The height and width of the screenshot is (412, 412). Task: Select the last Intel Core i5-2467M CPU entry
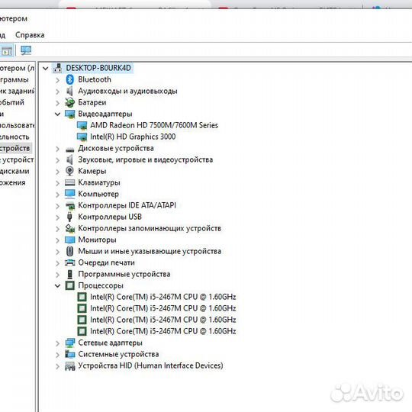pos(163,331)
